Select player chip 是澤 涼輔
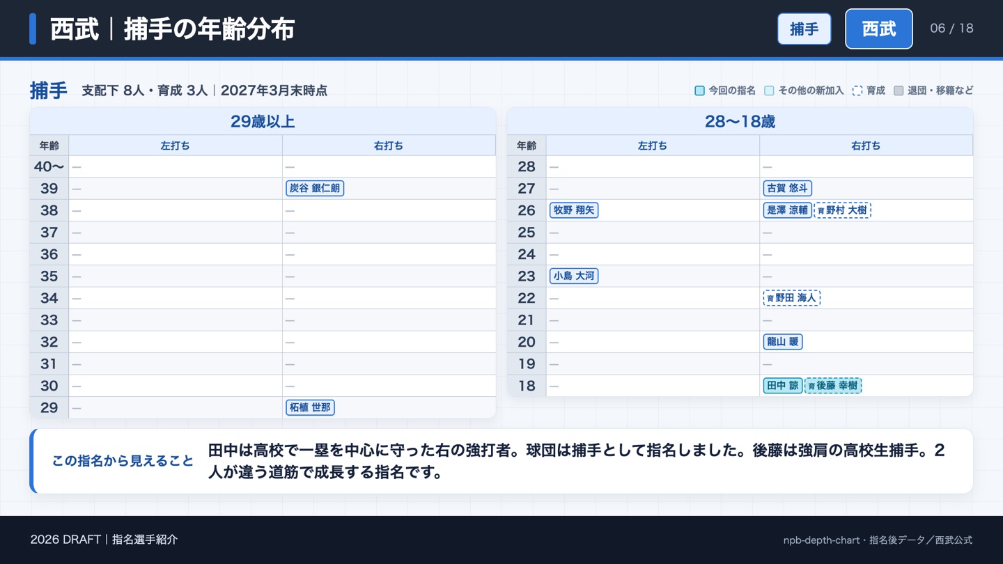 pyautogui.click(x=788, y=210)
